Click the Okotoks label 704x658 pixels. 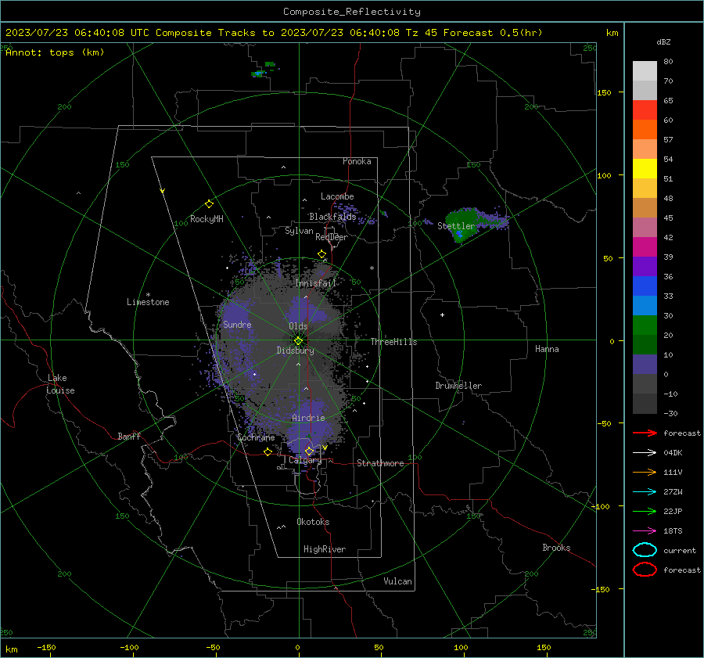[313, 522]
